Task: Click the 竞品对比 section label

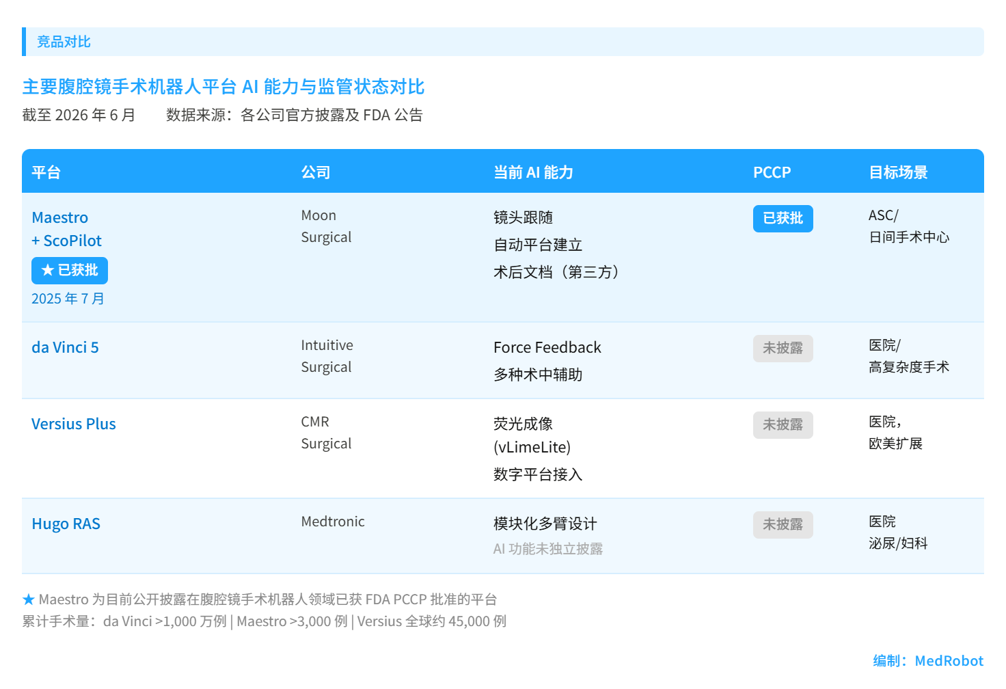Action: coord(64,42)
